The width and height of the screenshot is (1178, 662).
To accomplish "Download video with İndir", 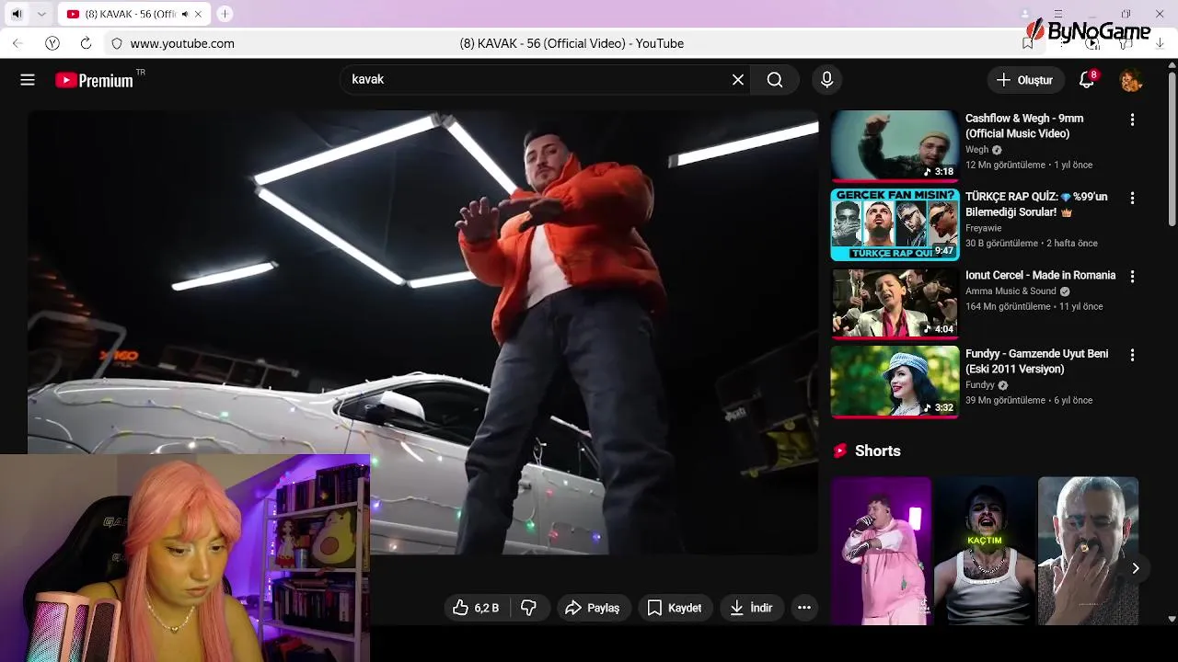I will (751, 608).
